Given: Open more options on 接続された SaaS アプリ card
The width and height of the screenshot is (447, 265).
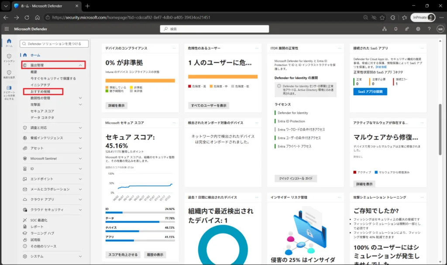Looking at the screenshot, I should (x=422, y=48).
